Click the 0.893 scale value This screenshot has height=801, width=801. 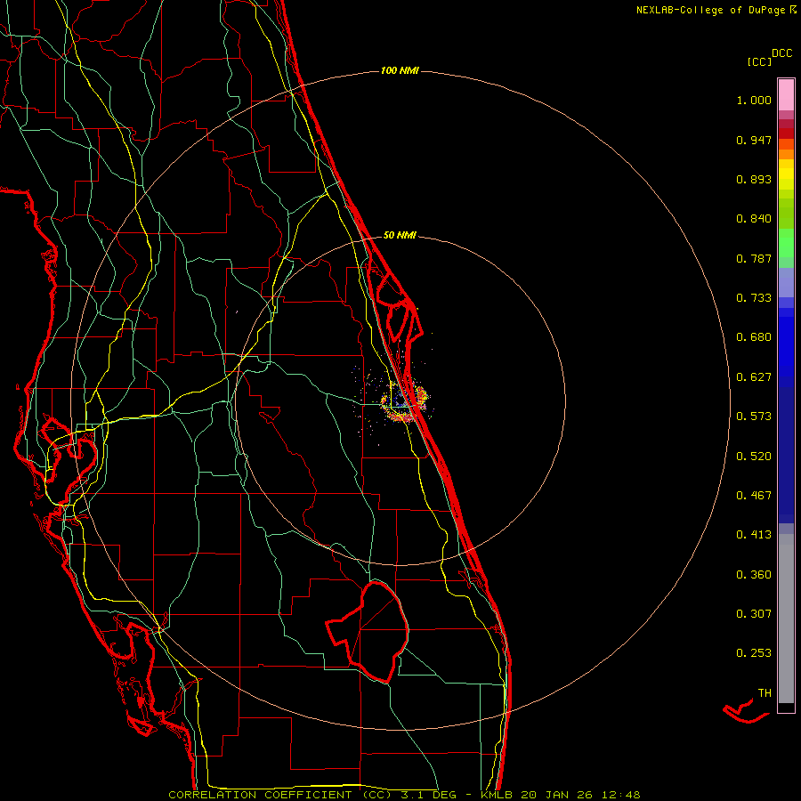pyautogui.click(x=754, y=179)
